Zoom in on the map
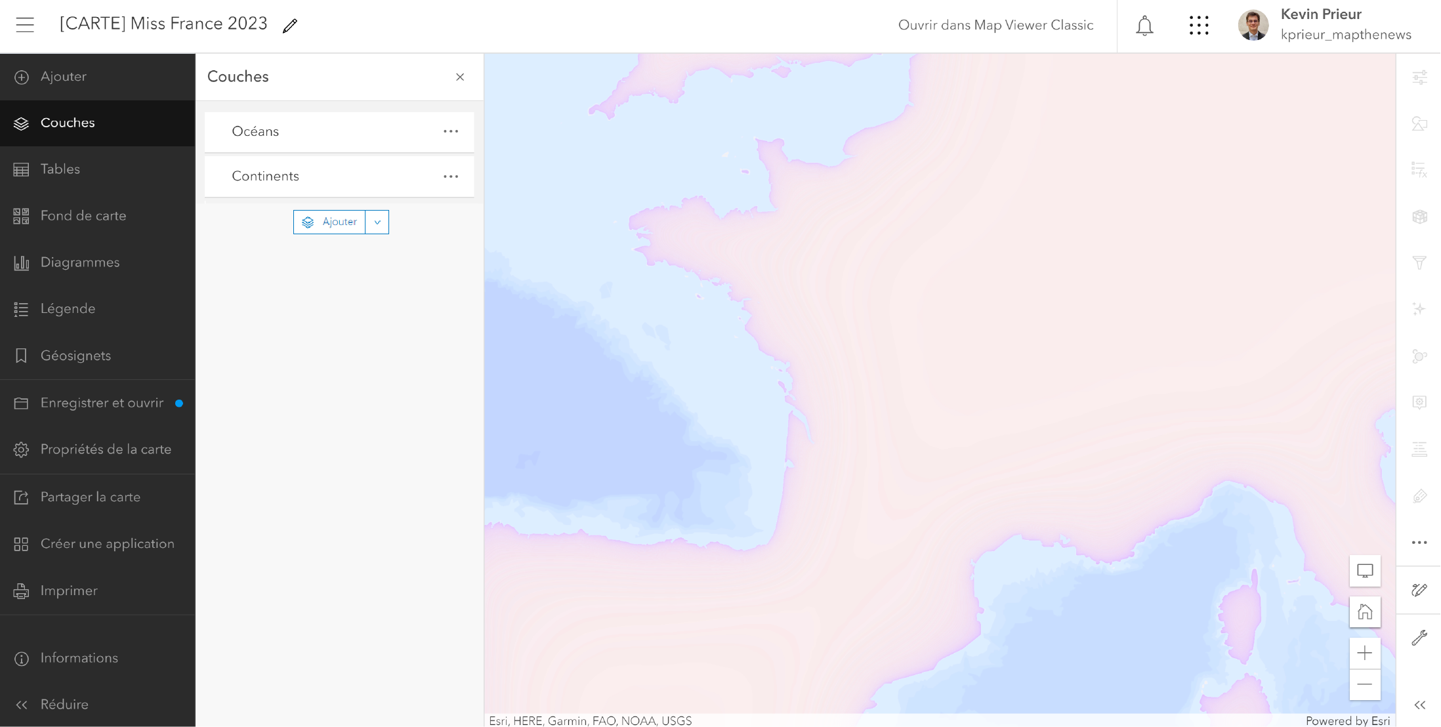This screenshot has width=1441, height=727. pos(1365,653)
